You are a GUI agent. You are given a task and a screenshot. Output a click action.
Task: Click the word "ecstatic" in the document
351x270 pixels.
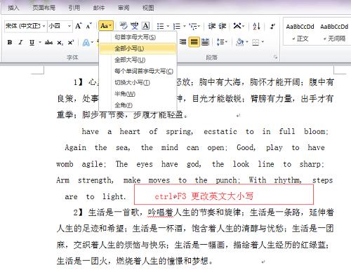[x=220, y=132]
